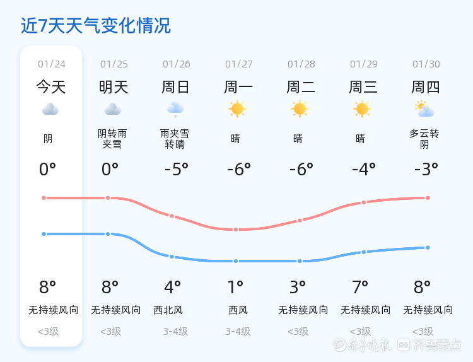Click the -6° temperature under 周二
This screenshot has height=362, width=473.
[301, 169]
